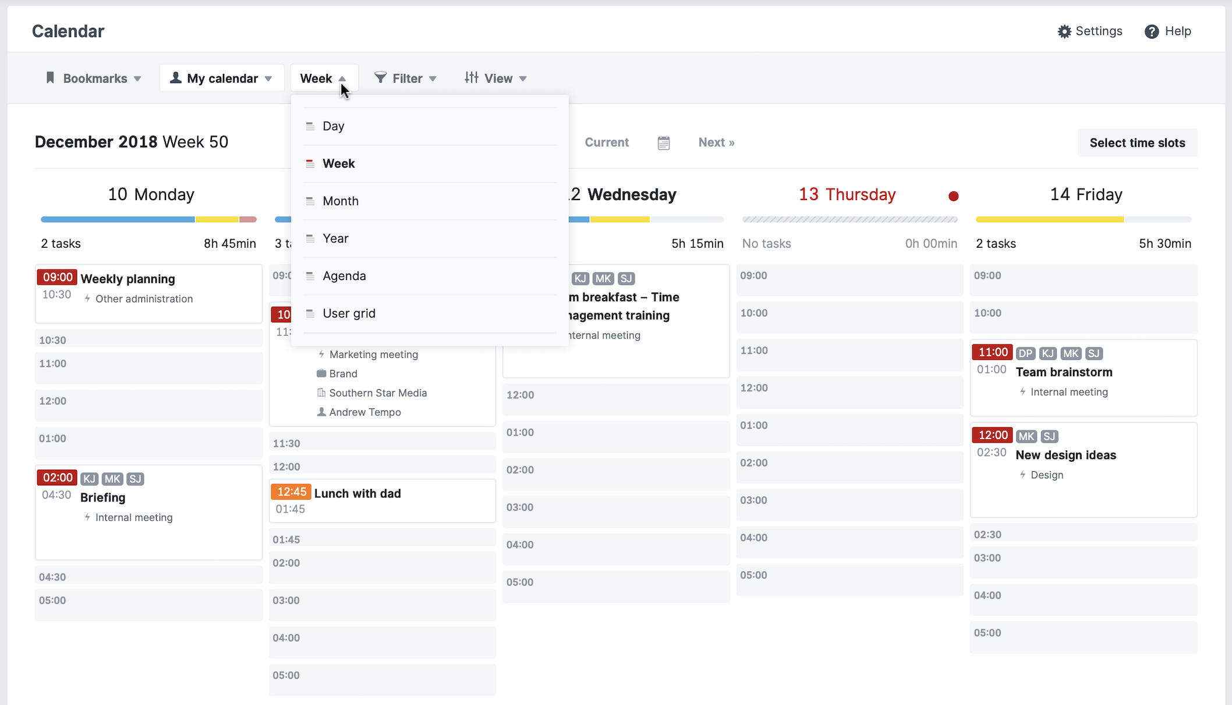Click Friday's yellow workload bar
The width and height of the screenshot is (1232, 705).
point(1050,219)
